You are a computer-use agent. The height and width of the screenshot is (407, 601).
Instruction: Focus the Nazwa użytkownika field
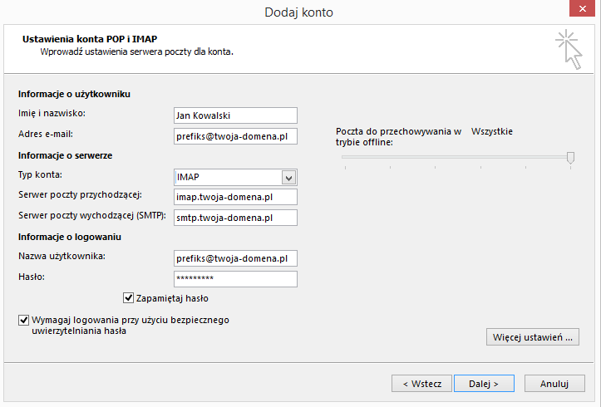point(235,258)
